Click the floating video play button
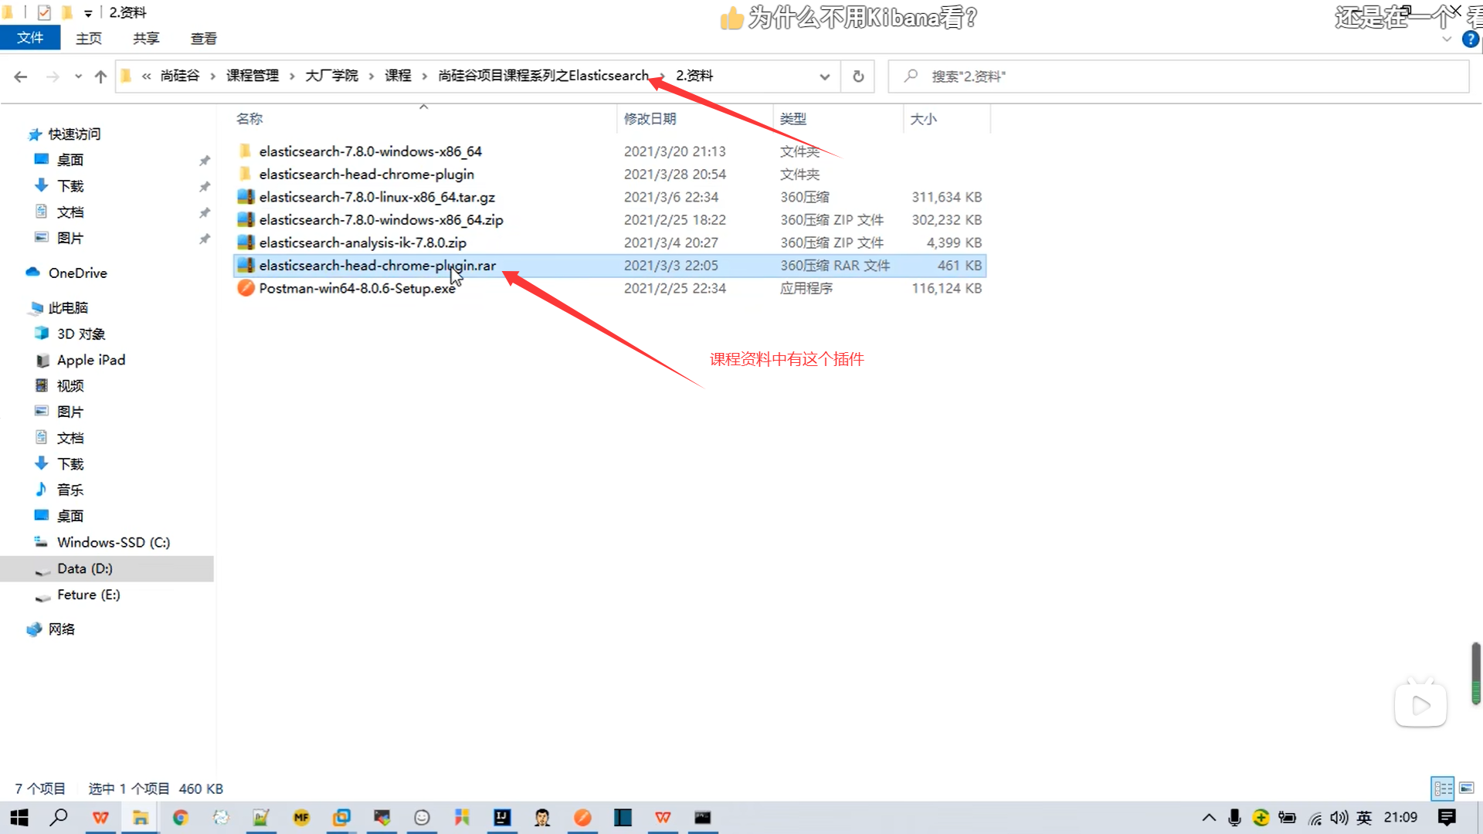1483x834 pixels. click(x=1420, y=705)
